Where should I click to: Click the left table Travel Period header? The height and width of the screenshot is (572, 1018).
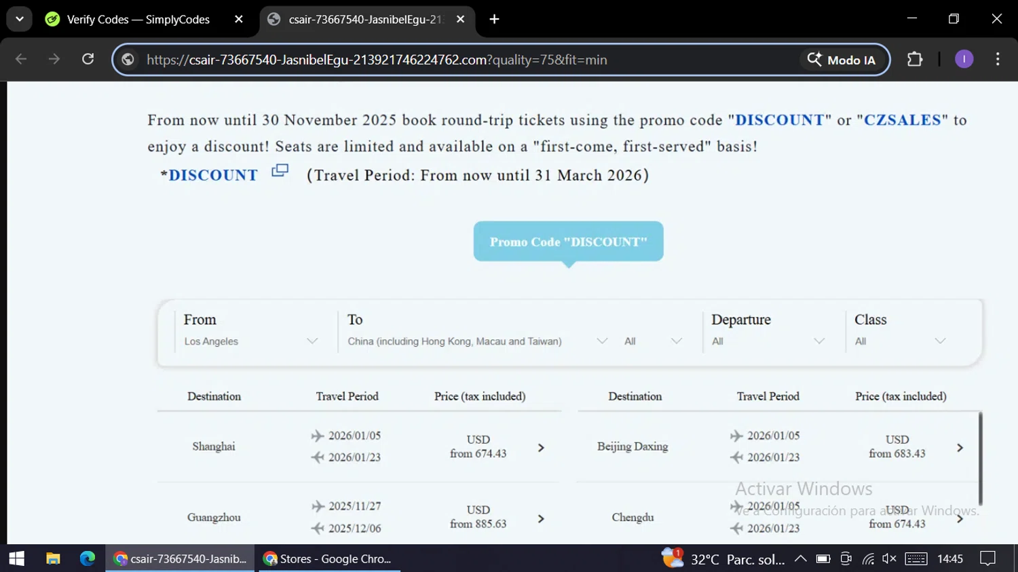pos(347,396)
